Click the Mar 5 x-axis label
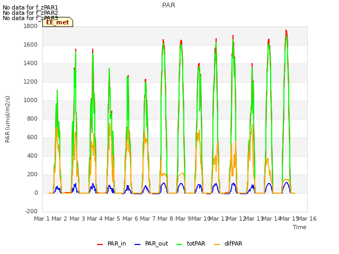This screenshot has width=339, height=254. 112,219
